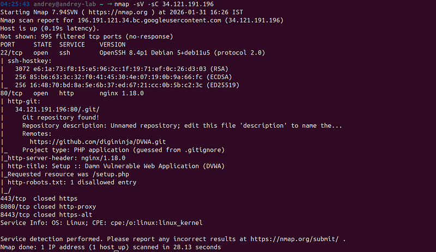This screenshot has width=436, height=252.
Task: Click the http-title DVWA line
Action: (x=116, y=166)
